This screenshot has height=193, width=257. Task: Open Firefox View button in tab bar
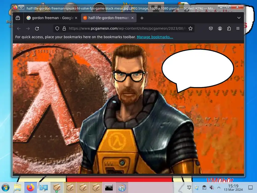pyautogui.click(x=18, y=18)
